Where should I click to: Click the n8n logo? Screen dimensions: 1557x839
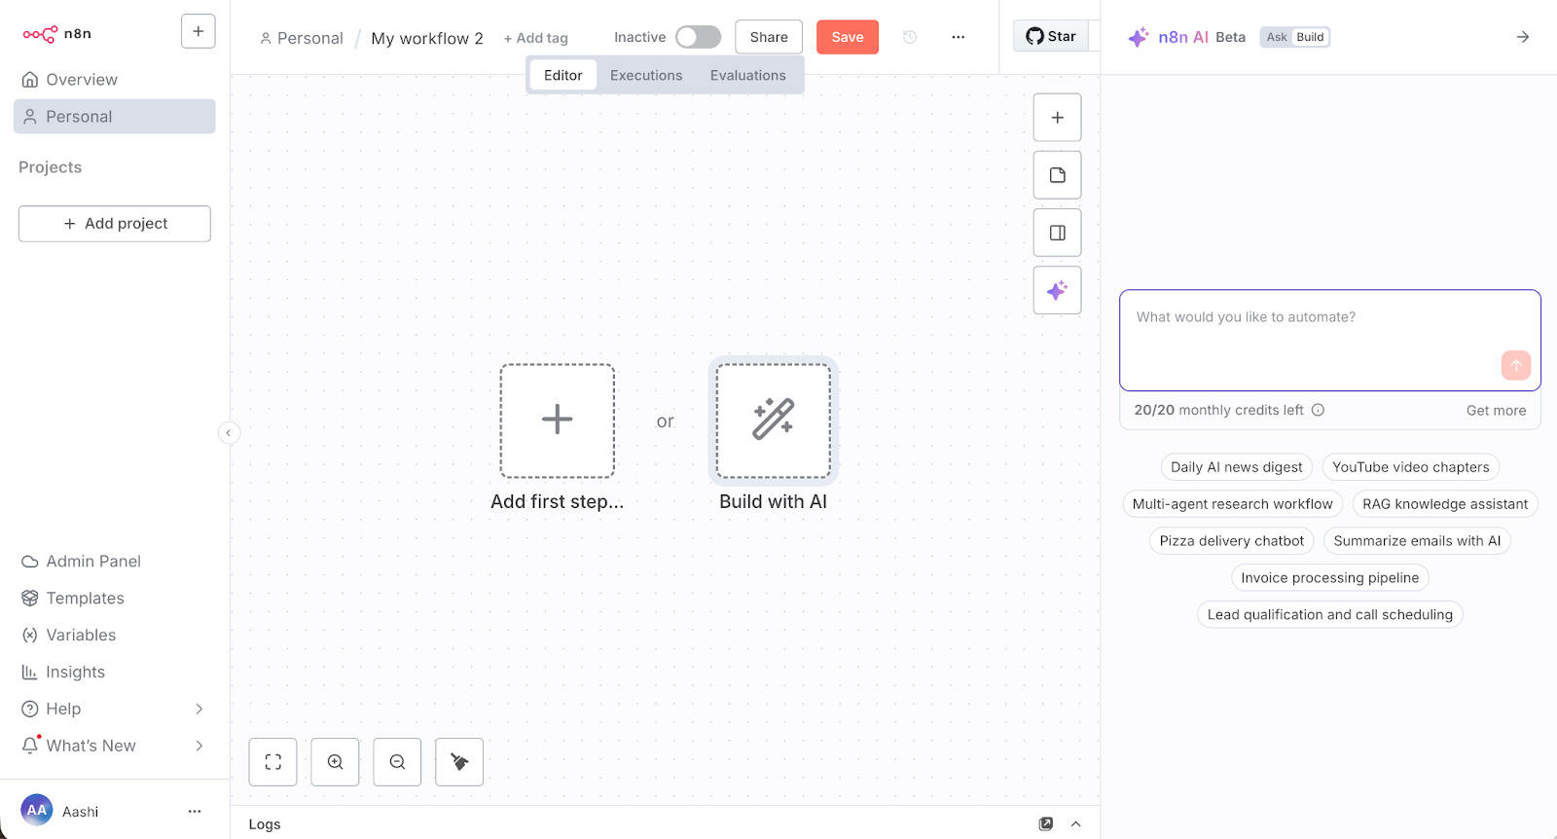[x=56, y=33]
